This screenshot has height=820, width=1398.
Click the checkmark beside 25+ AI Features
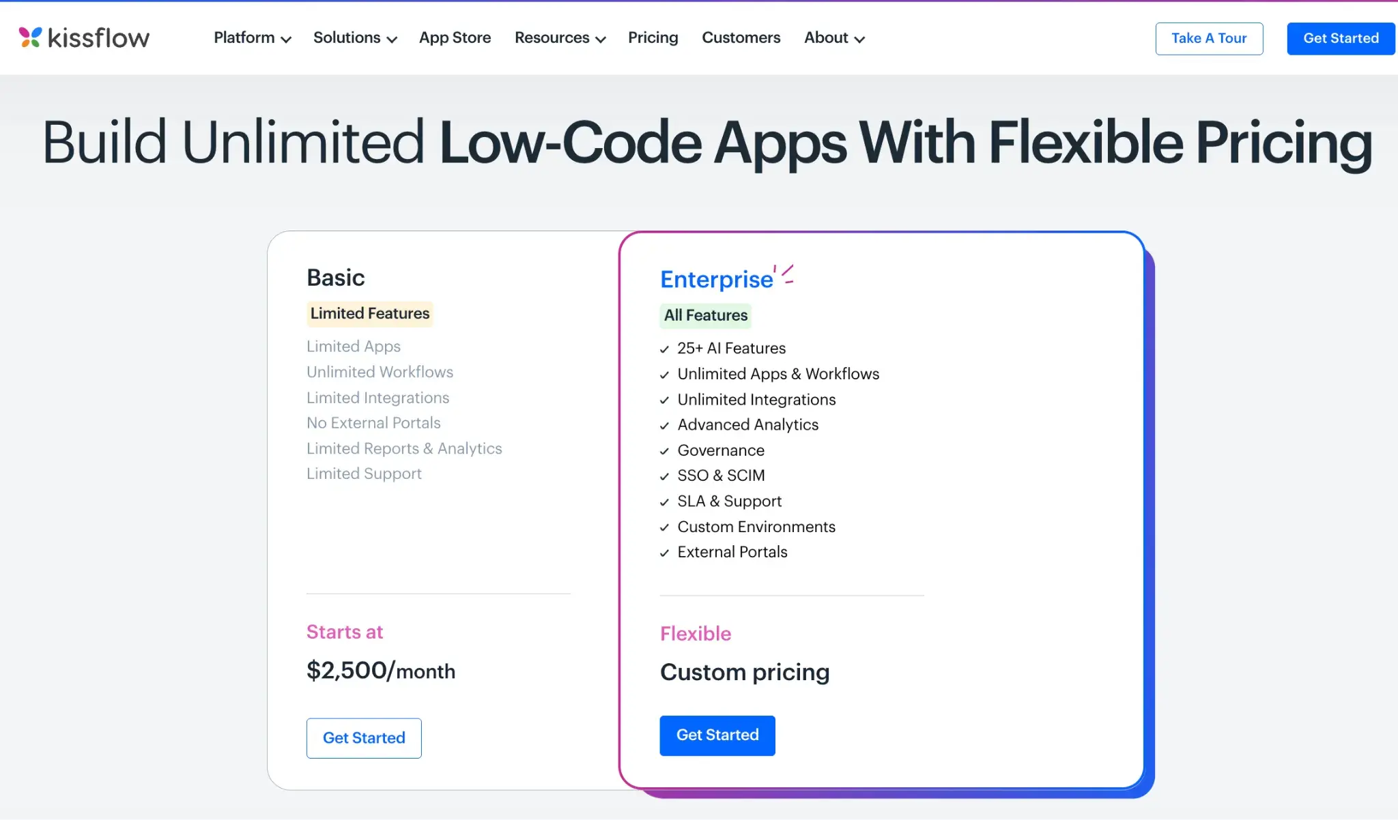pos(664,349)
